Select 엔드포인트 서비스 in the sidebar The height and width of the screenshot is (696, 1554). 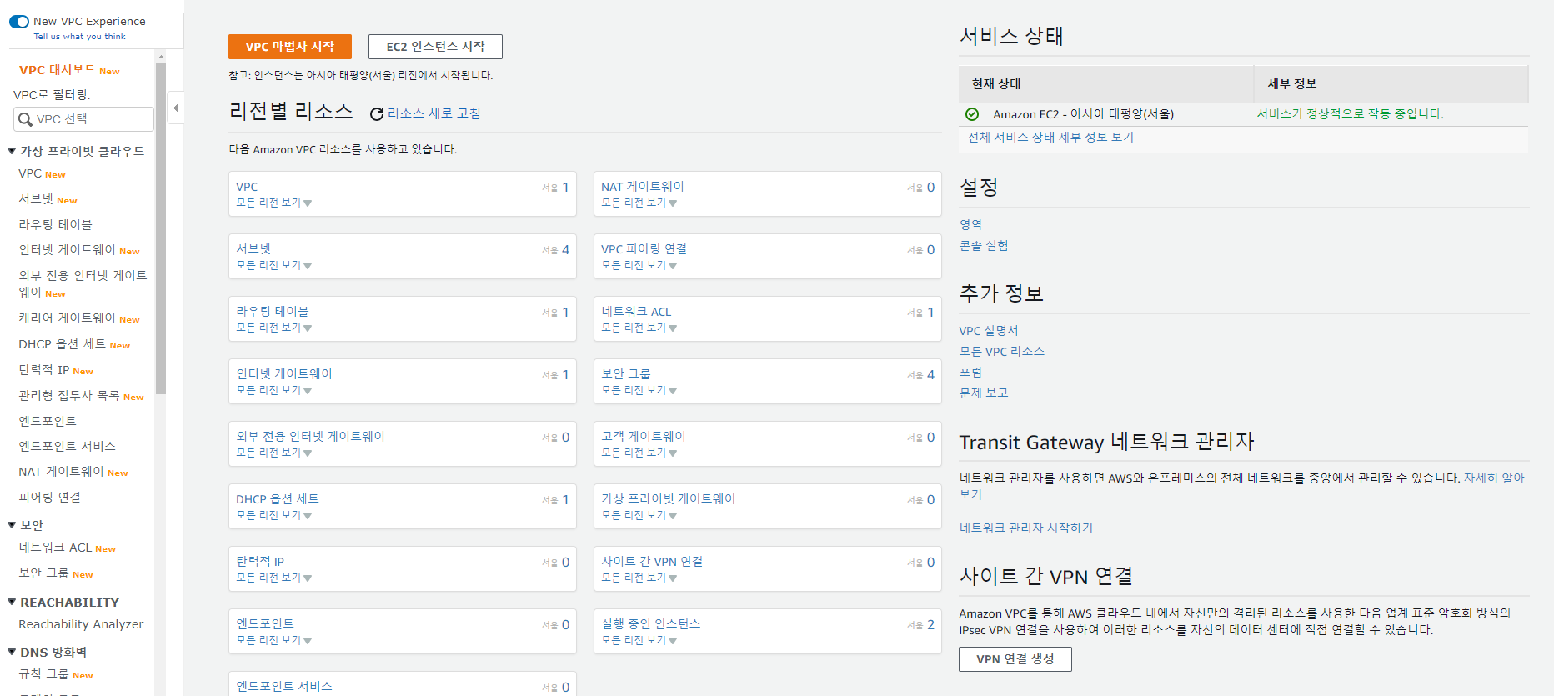pyautogui.click(x=68, y=447)
